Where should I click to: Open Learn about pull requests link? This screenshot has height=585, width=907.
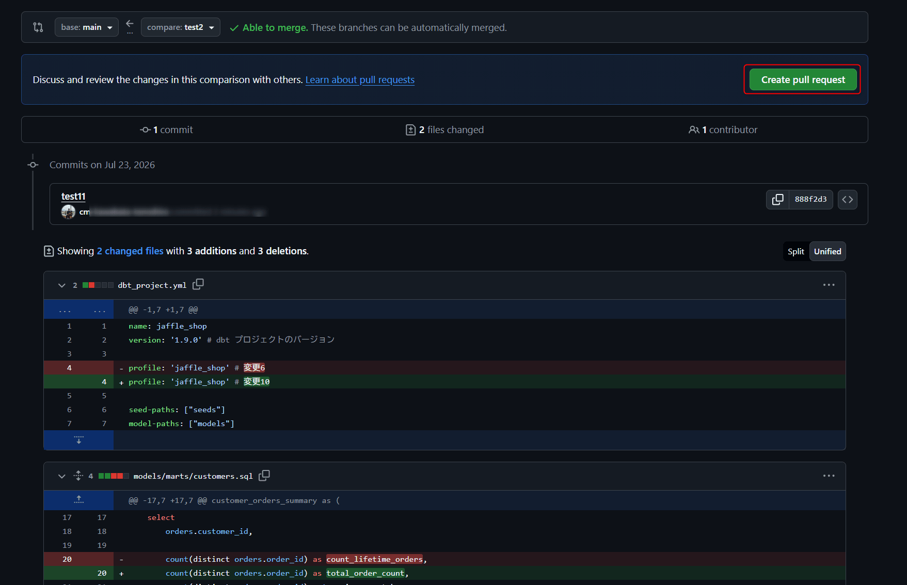[360, 80]
